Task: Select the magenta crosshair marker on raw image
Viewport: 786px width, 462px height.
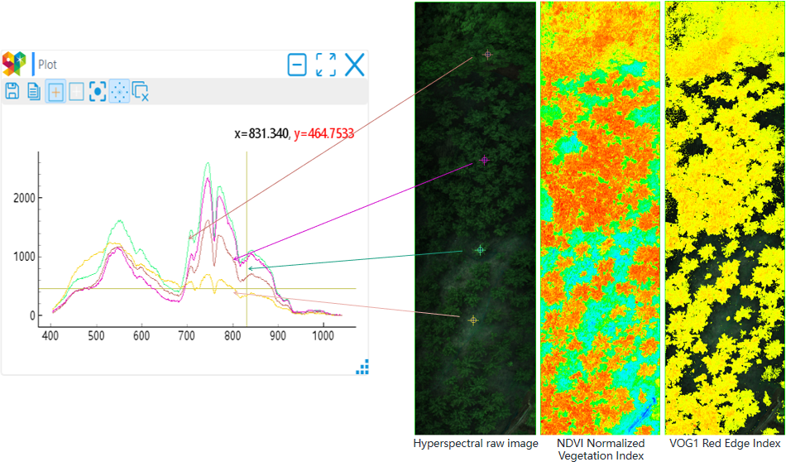Action: [x=484, y=161]
